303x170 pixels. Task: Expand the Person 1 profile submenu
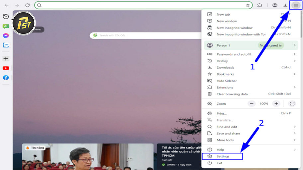tap(251, 45)
